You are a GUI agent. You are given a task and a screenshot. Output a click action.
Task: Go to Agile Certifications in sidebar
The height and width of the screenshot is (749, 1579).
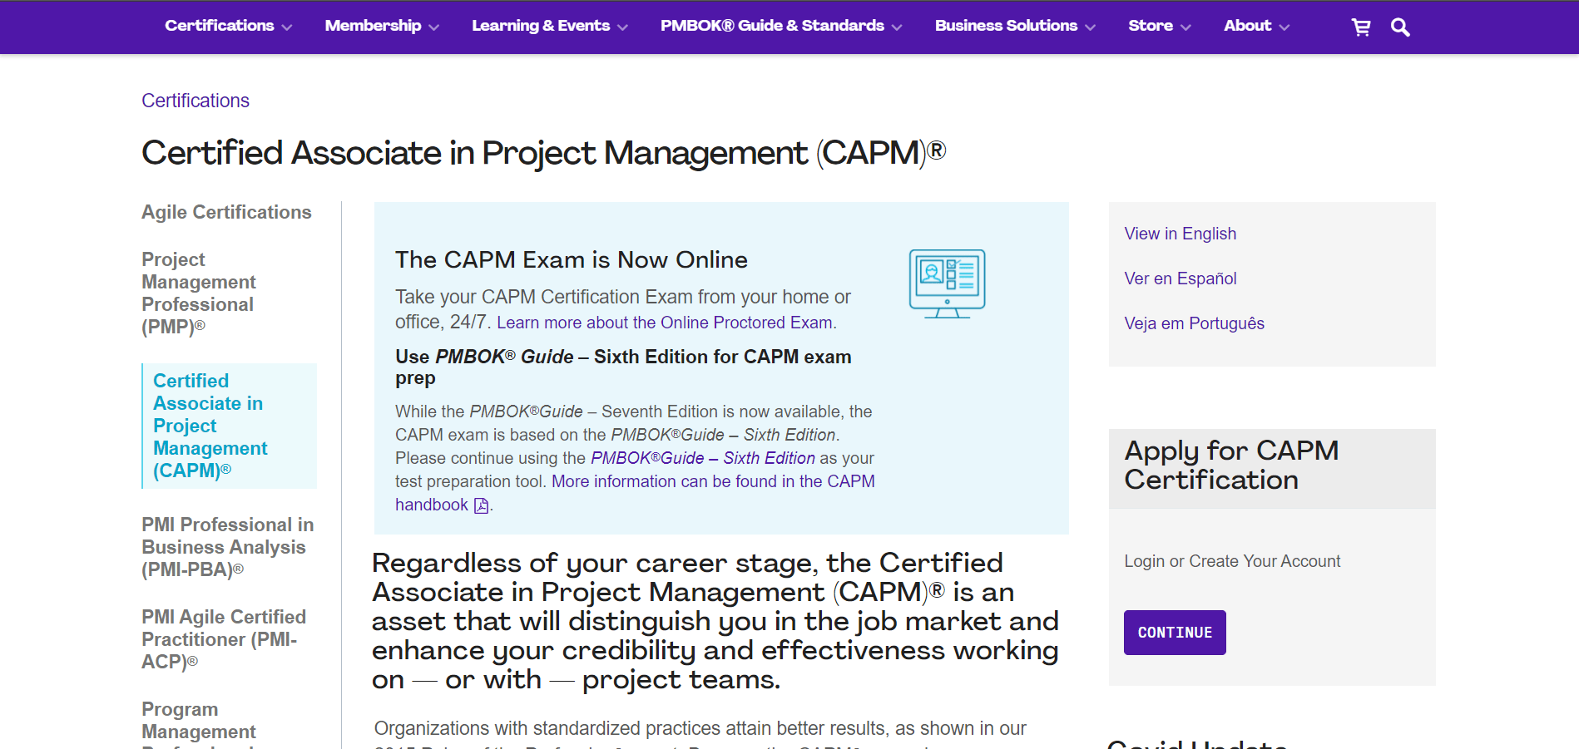[x=226, y=212]
